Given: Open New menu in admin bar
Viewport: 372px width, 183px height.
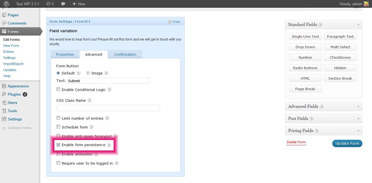Looking at the screenshot, I should click(79, 4).
